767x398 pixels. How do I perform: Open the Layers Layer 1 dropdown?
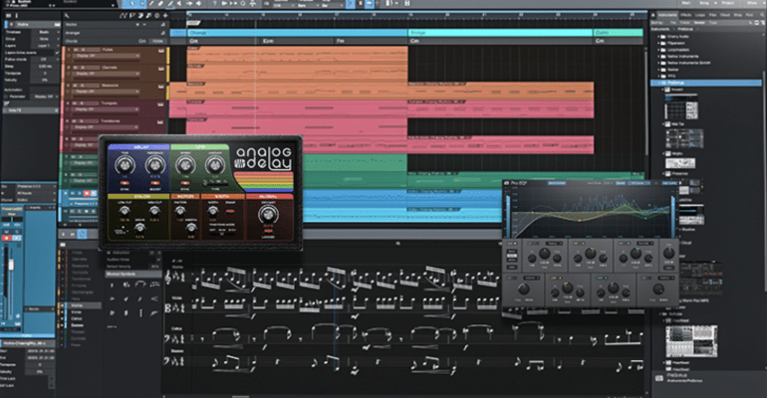point(45,46)
